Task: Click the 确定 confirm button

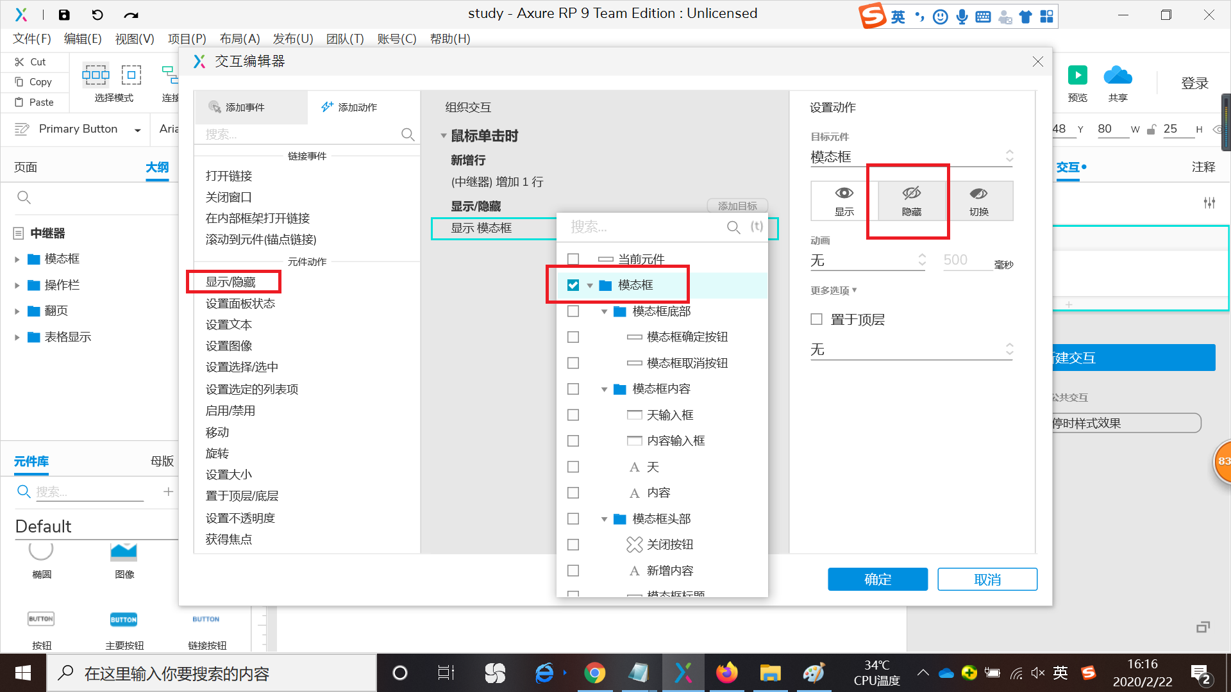Action: tap(877, 579)
